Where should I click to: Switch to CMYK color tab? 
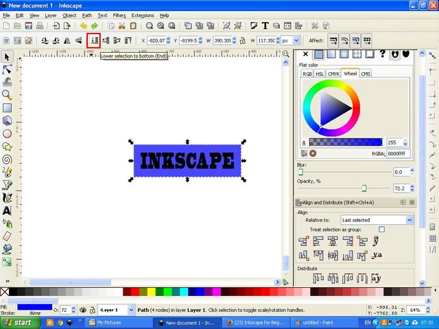coord(333,74)
